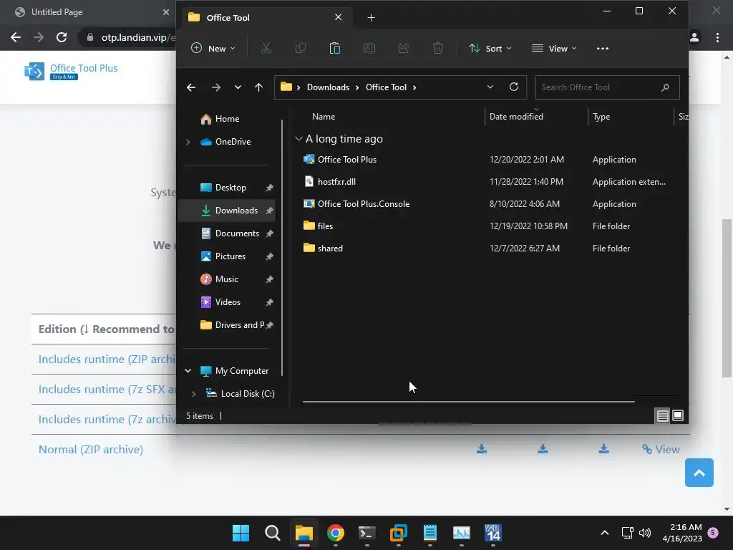733x550 pixels.
Task: Click the Chrome profile avatar icon
Action: (x=694, y=37)
